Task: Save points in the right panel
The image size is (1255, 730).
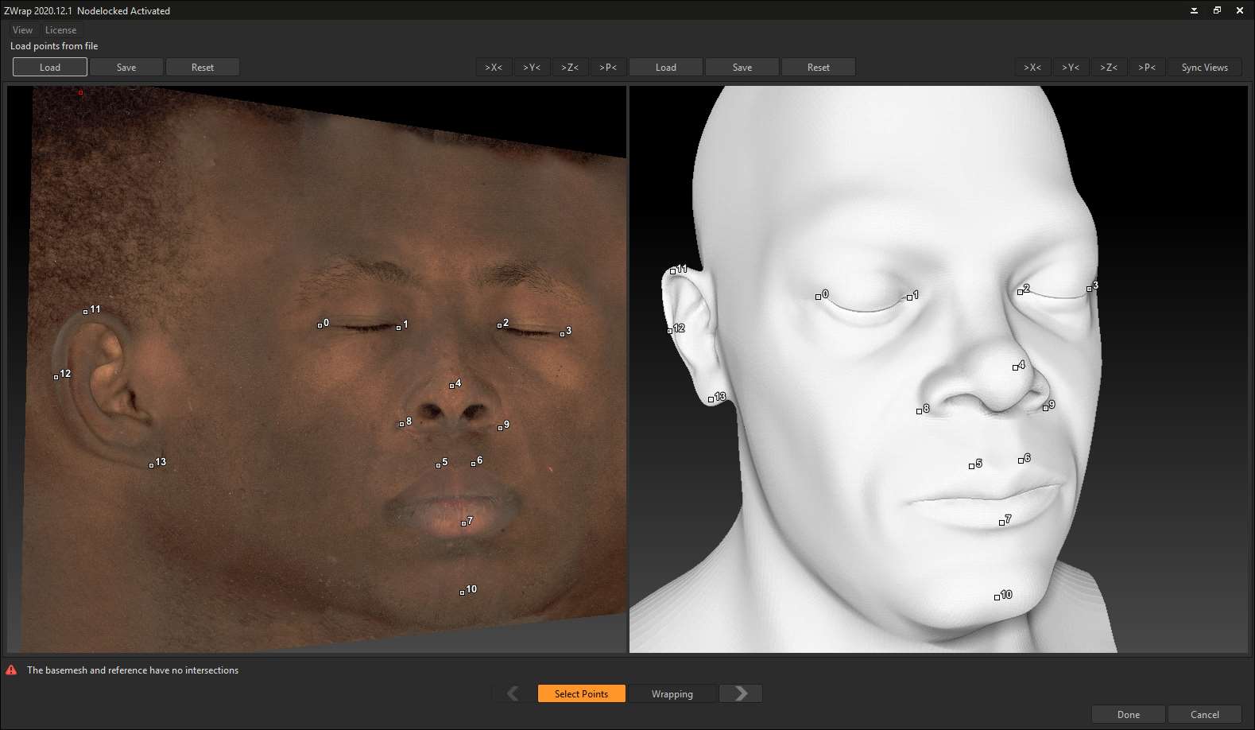Action: coord(742,68)
